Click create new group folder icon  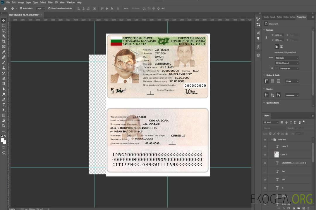(x=298, y=208)
